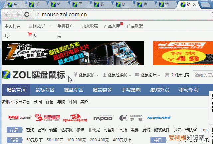Select brand 微软硬件

click(x=162, y=130)
